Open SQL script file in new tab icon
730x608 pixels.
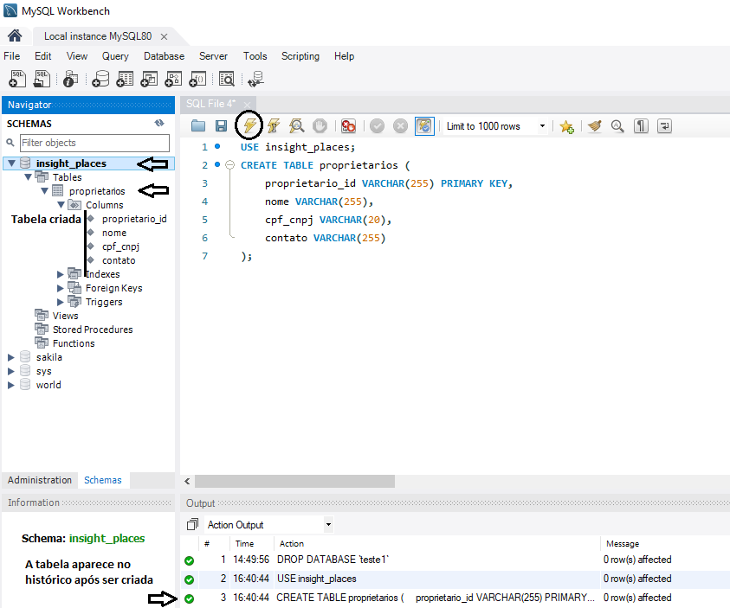(42, 79)
